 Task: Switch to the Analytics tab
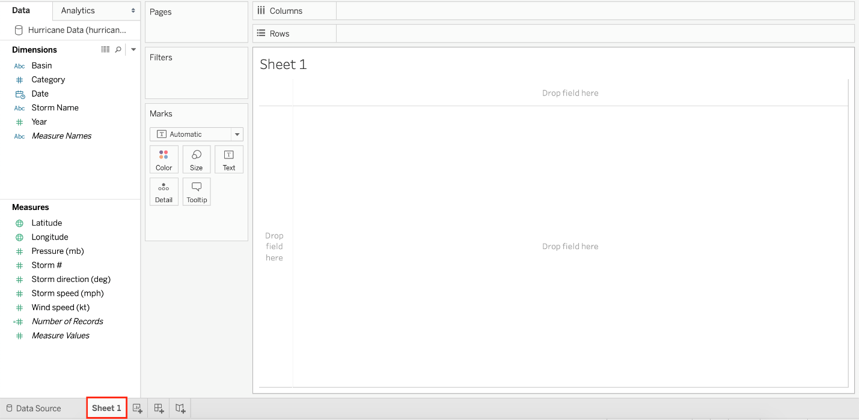pyautogui.click(x=78, y=11)
